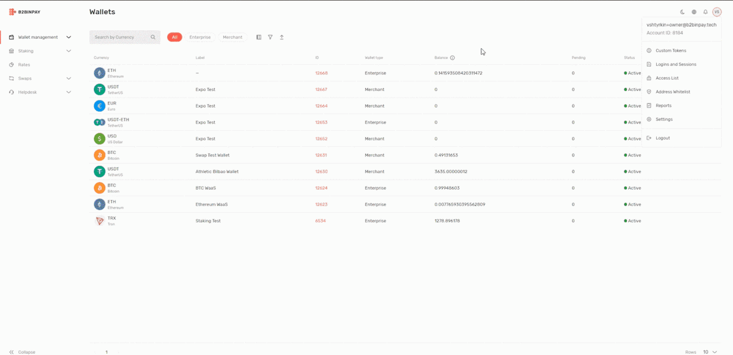Expand the Staking chevron
Viewport: 733px width, 355px height.
pyautogui.click(x=68, y=51)
